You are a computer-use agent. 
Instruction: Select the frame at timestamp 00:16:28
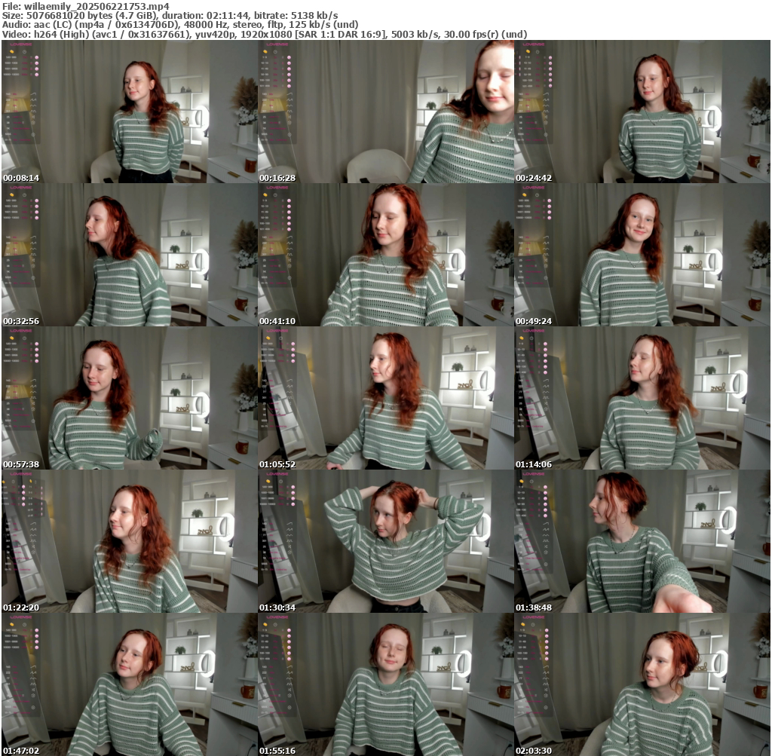[385, 112]
